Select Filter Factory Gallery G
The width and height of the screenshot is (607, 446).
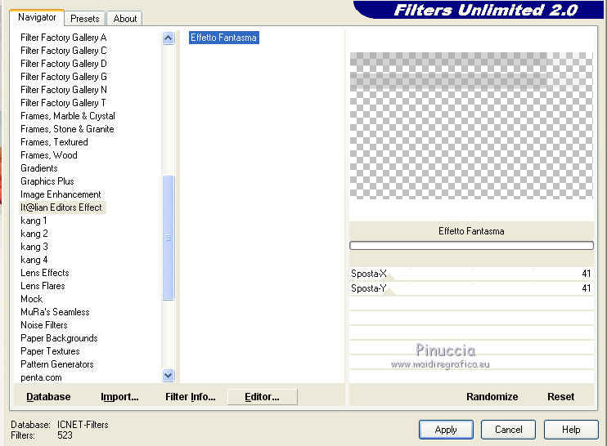tap(64, 77)
